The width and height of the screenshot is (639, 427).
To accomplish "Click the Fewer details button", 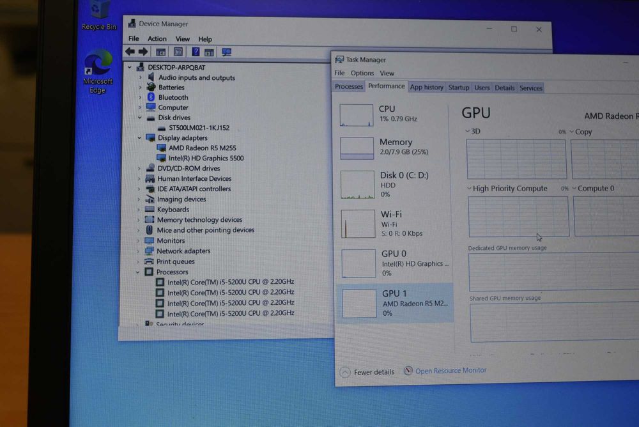I will (x=367, y=372).
